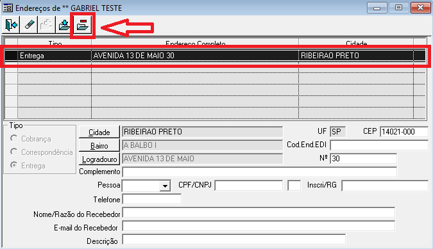Click the Logradouro button
This screenshot has height=249, width=433.
pos(99,159)
